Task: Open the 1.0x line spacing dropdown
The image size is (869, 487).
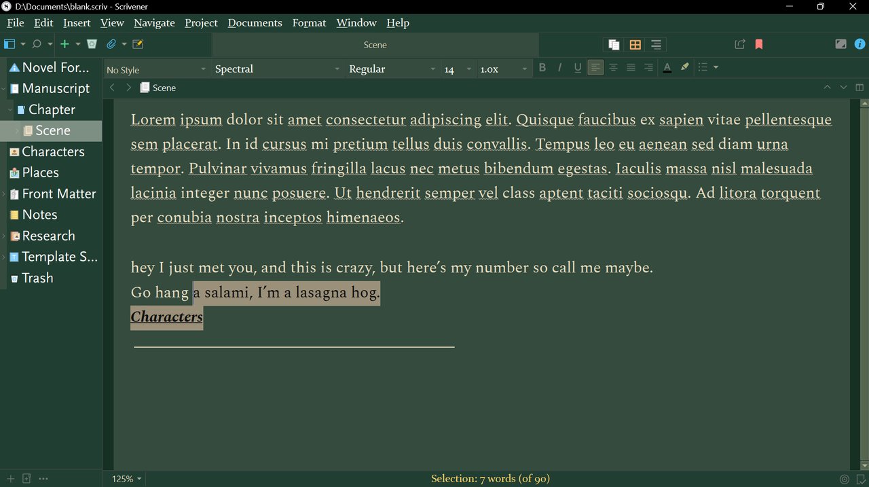Action: coord(503,69)
